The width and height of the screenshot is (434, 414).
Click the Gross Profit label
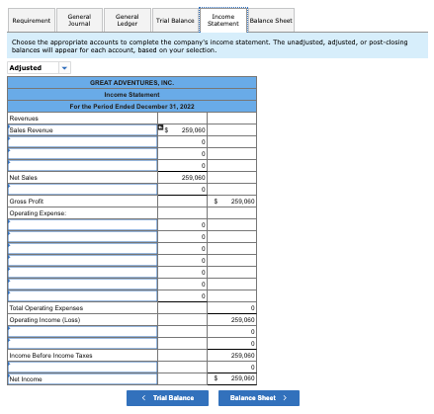point(27,202)
